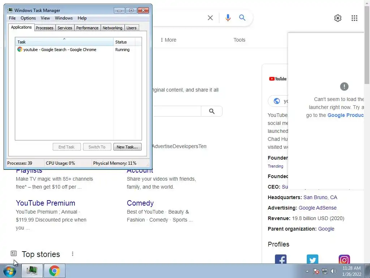The image size is (370, 278).
Task: Click the YouTube site search magnifier button
Action: [x=212, y=111]
